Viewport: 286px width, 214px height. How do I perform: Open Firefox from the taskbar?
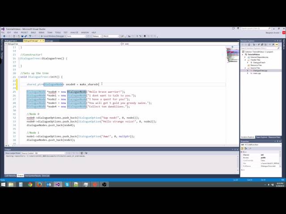click(x=39, y=185)
